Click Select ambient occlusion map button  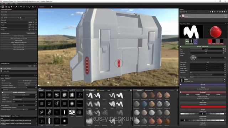pos(19,43)
